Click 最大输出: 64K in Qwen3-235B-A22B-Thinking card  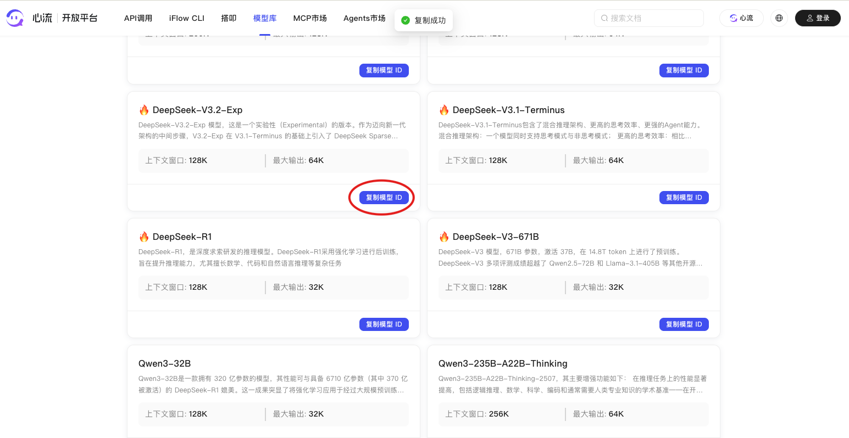coord(598,414)
